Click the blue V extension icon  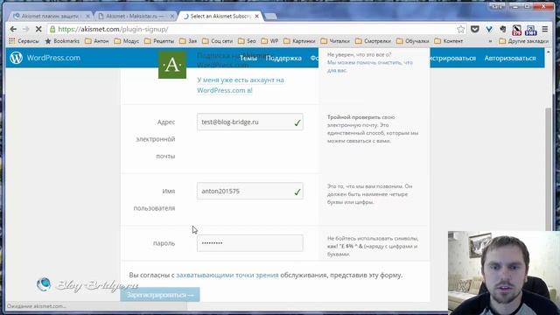pos(489,29)
